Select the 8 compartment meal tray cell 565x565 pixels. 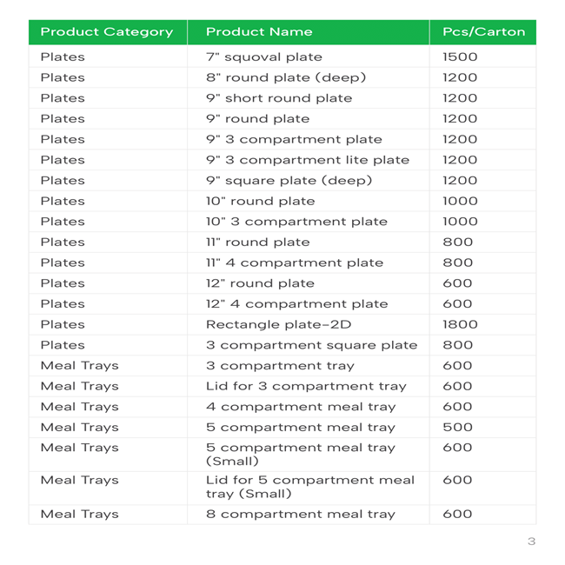300,514
